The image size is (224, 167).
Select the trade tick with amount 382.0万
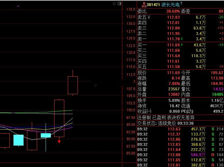click(180, 165)
